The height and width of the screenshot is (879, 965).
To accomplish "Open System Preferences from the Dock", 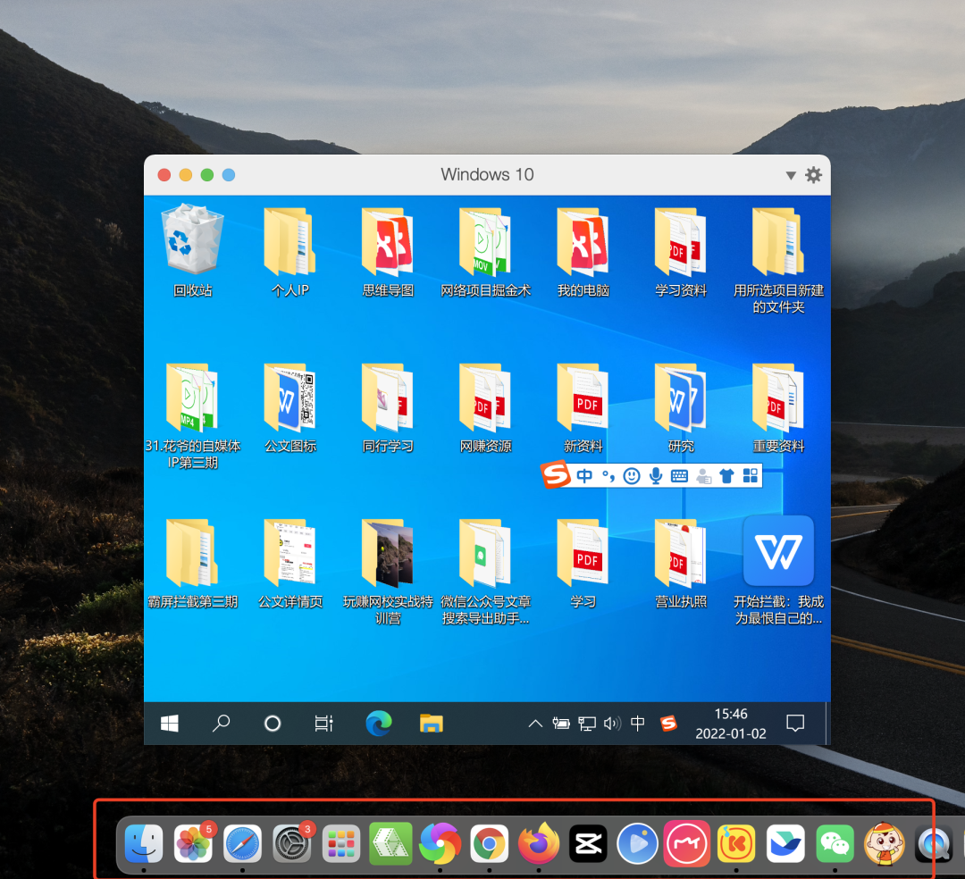I will pyautogui.click(x=291, y=843).
